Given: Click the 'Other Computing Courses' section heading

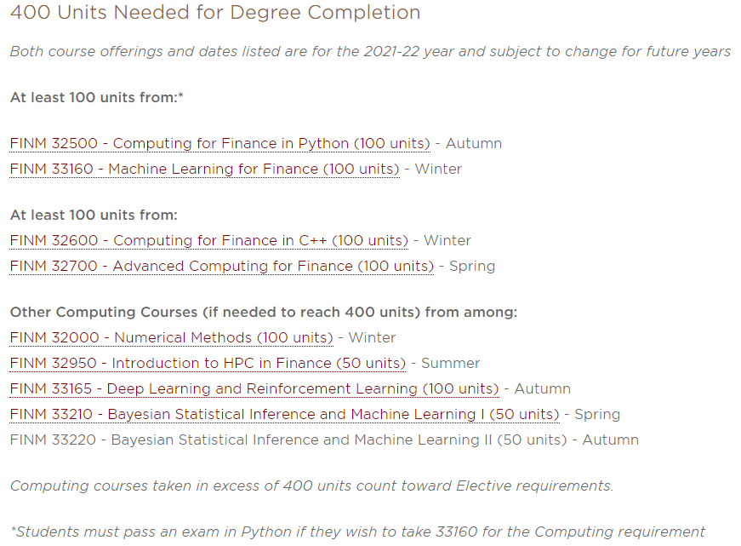Looking at the screenshot, I should coord(264,313).
